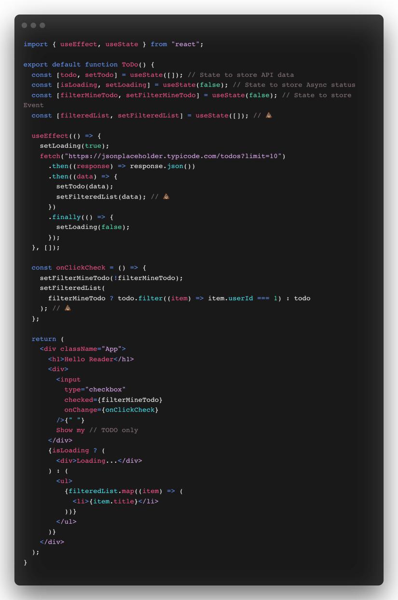Click the poop emoji after setFilteredList(data)

click(166, 196)
